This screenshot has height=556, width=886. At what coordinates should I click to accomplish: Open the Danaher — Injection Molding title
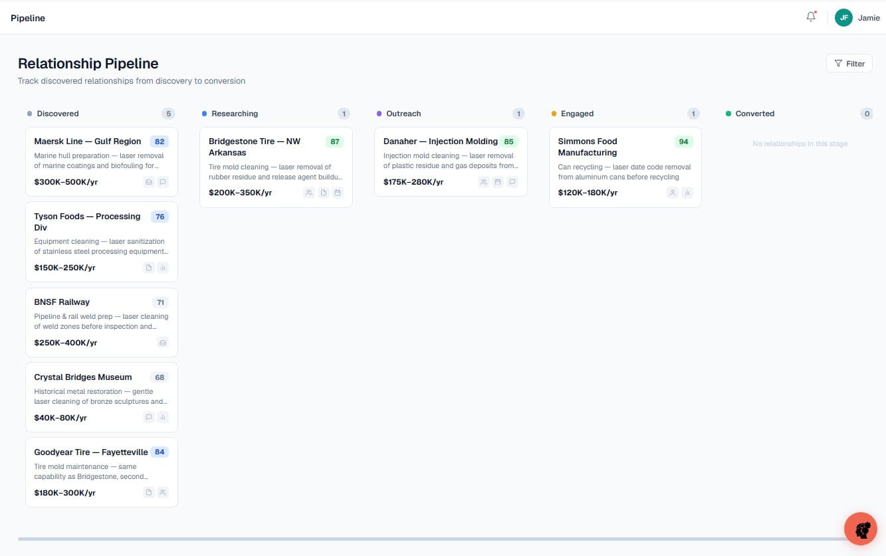[x=441, y=141]
